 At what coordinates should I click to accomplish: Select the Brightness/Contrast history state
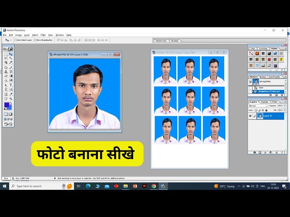(268, 91)
